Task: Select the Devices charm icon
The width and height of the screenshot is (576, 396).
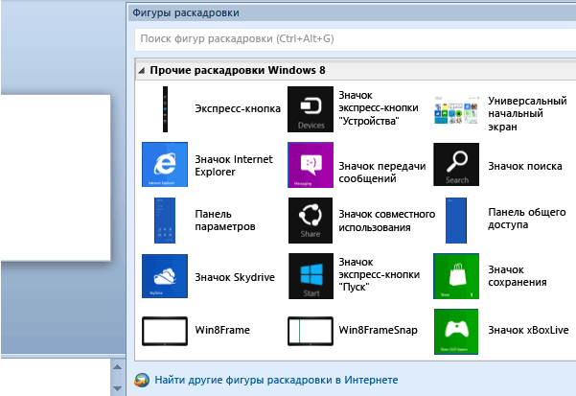Action: point(311,109)
